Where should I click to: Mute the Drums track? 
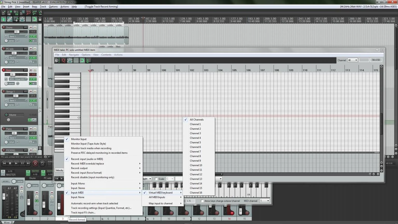(x=31, y=27)
